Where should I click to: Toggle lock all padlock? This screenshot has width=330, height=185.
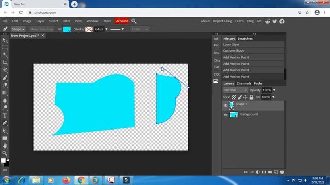[x=251, y=97]
